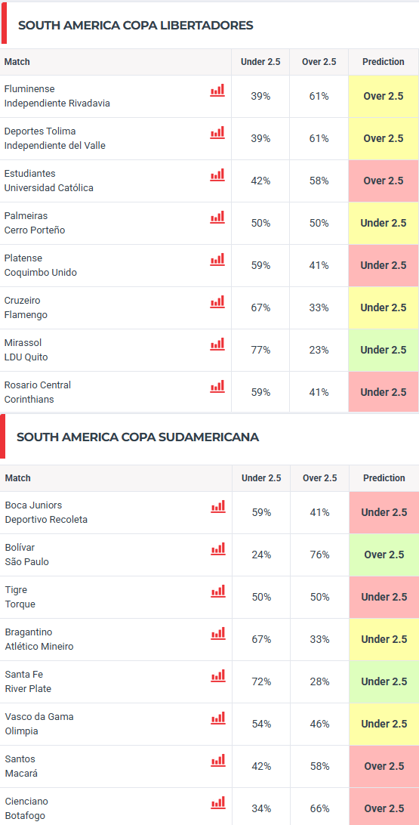Click stats icon for Santa Fe vs River Plate
The height and width of the screenshot is (825, 419).
(218, 675)
